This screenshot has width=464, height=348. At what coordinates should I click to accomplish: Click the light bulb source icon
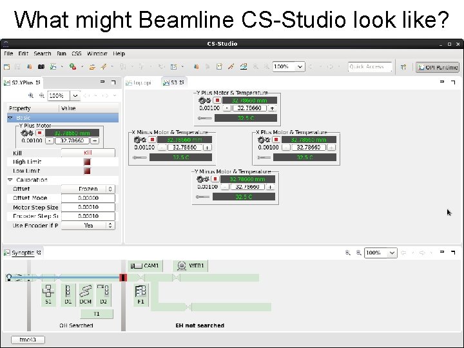point(9,278)
